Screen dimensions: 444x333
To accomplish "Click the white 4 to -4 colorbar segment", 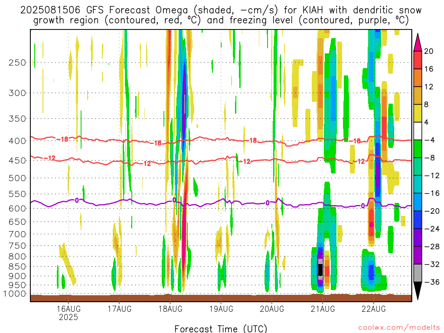I will coord(418,131).
